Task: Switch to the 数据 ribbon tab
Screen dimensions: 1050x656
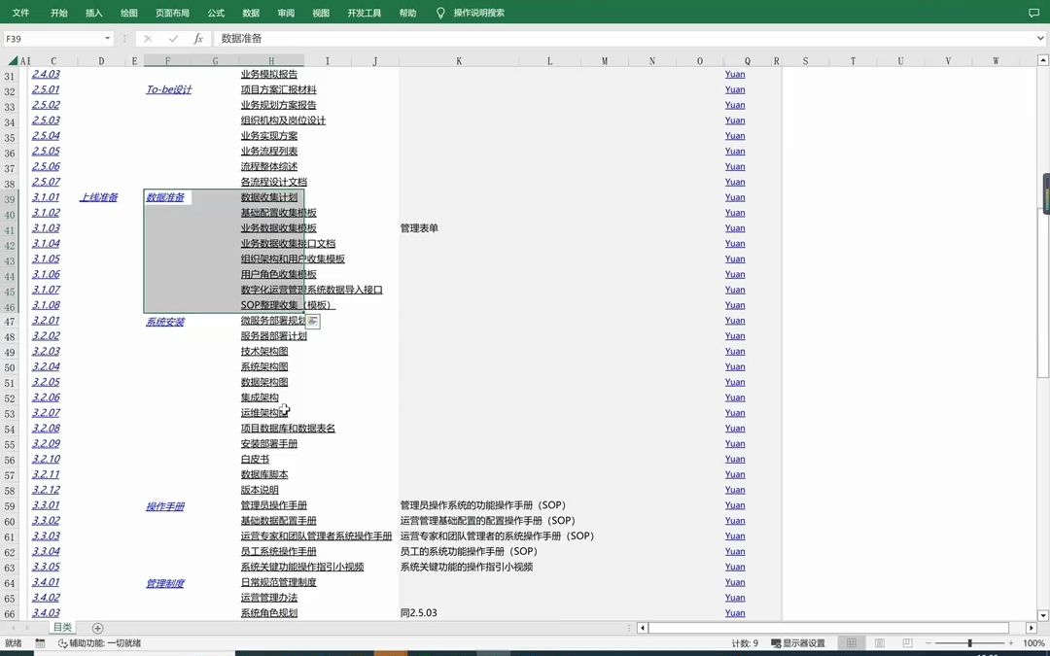Action: (x=251, y=13)
